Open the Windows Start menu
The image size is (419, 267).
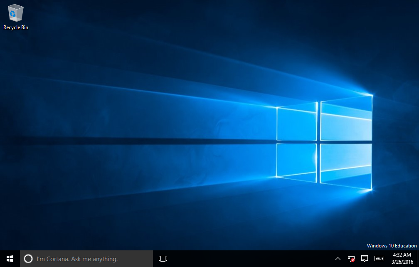pos(10,259)
